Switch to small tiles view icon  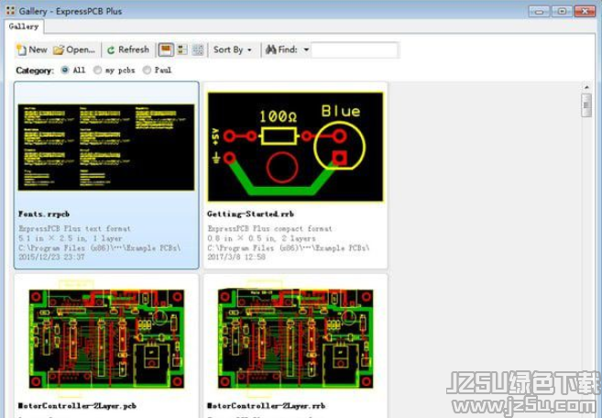pyautogui.click(x=198, y=49)
